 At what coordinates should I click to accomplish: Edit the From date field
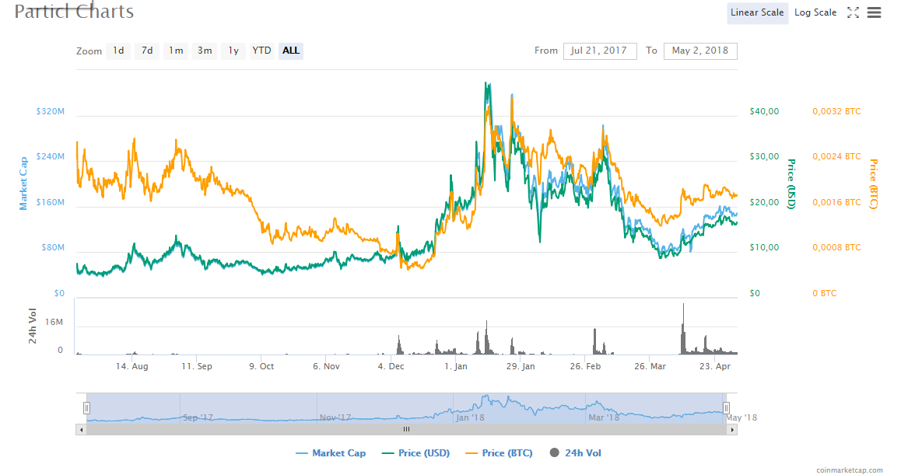600,51
